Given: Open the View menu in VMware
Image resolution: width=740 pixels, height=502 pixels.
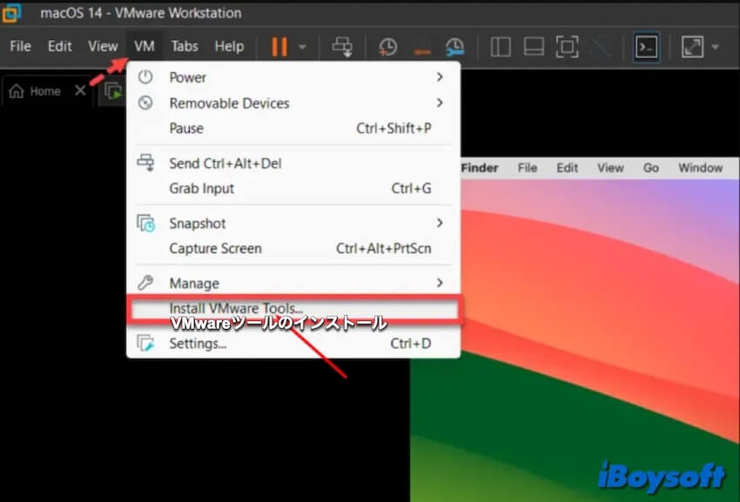Looking at the screenshot, I should pyautogui.click(x=103, y=46).
